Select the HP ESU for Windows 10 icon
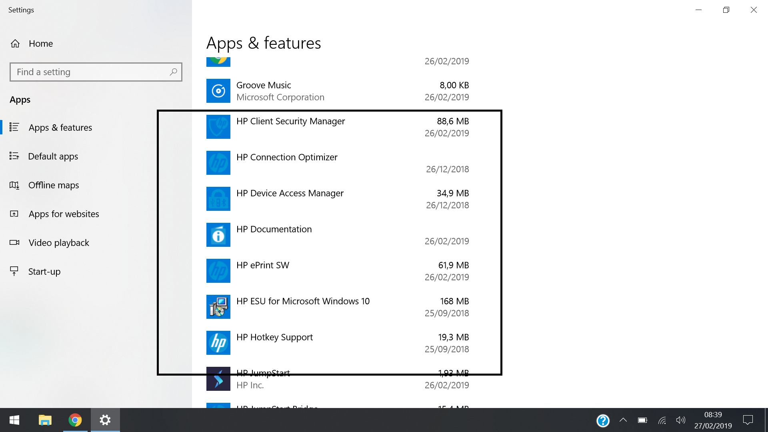The width and height of the screenshot is (768, 432). (218, 307)
